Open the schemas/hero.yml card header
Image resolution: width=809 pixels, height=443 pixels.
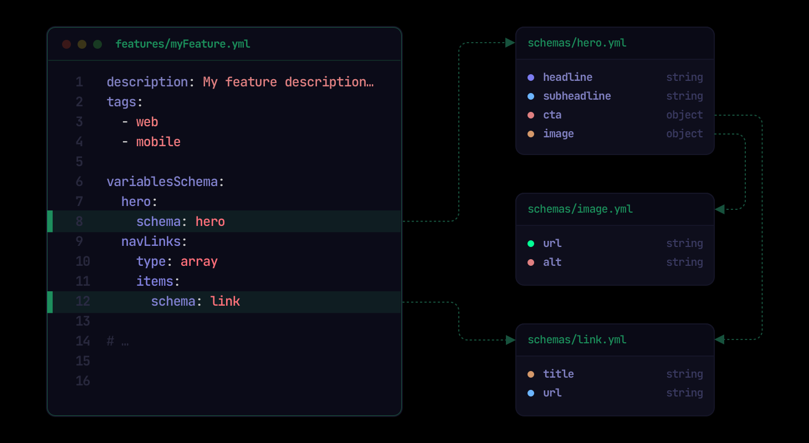coord(577,43)
